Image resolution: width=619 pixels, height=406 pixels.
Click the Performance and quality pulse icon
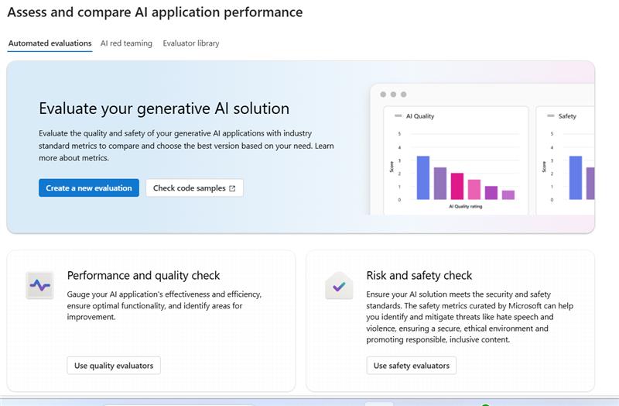click(39, 286)
